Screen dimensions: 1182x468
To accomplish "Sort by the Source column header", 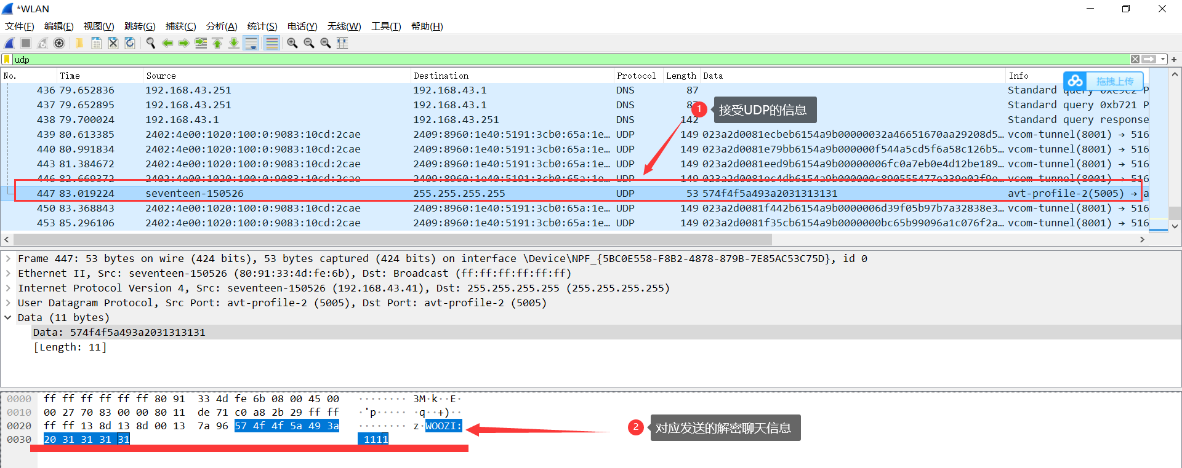I will tap(277, 76).
